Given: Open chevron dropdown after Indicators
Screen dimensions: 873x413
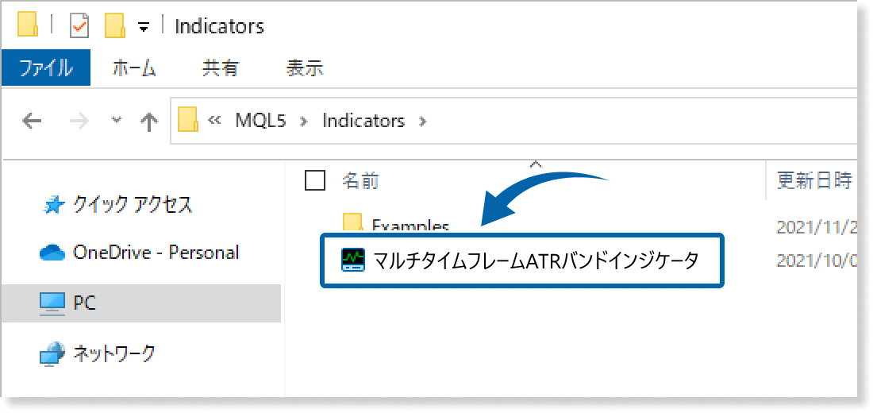Looking at the screenshot, I should coord(422,121).
